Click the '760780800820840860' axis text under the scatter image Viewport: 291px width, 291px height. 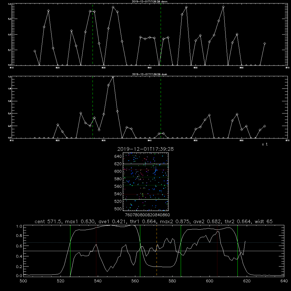(147, 215)
